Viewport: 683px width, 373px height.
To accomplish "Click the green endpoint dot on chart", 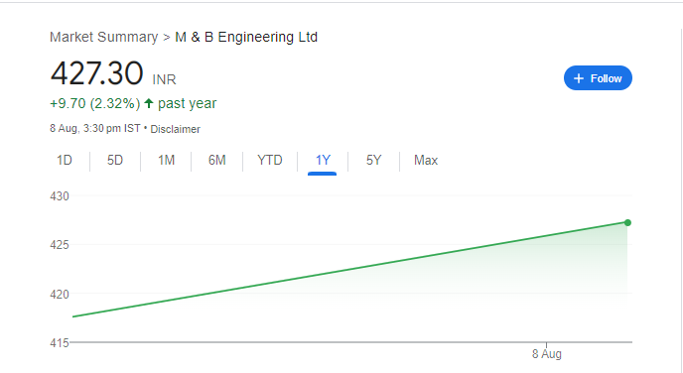I will (627, 223).
